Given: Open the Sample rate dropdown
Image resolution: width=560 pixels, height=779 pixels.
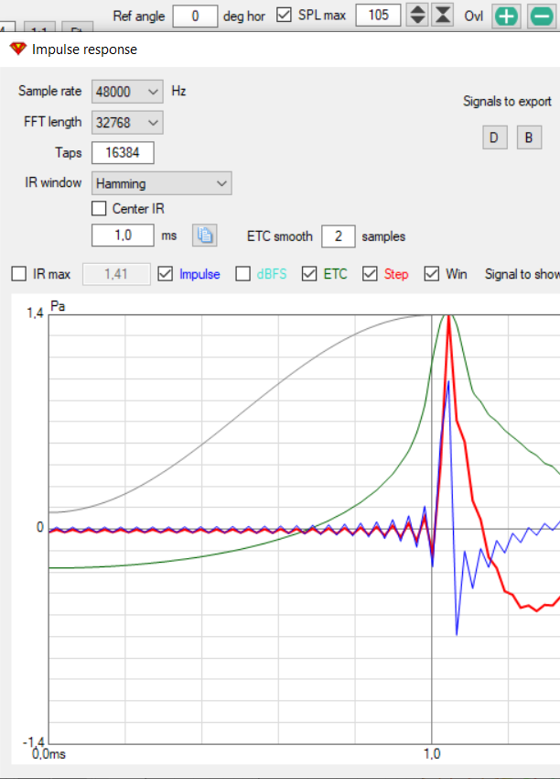Looking at the screenshot, I should [x=127, y=92].
